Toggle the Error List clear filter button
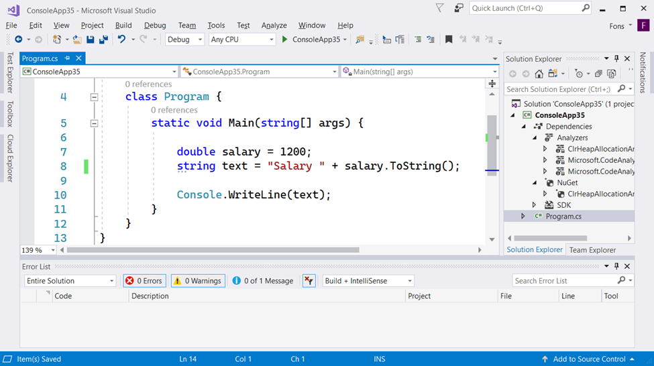The height and width of the screenshot is (366, 654). (x=309, y=281)
